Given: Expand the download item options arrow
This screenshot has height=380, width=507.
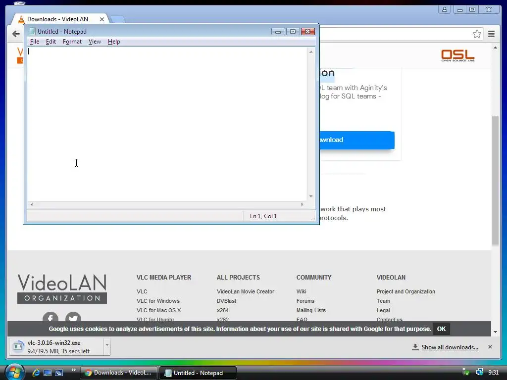Looking at the screenshot, I should pos(107,347).
